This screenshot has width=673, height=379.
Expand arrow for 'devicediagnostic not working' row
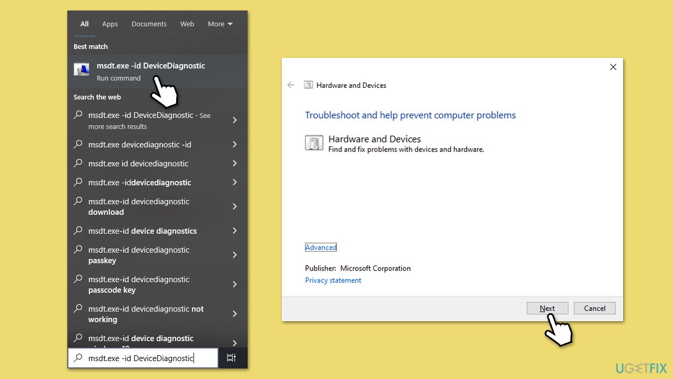coord(235,314)
